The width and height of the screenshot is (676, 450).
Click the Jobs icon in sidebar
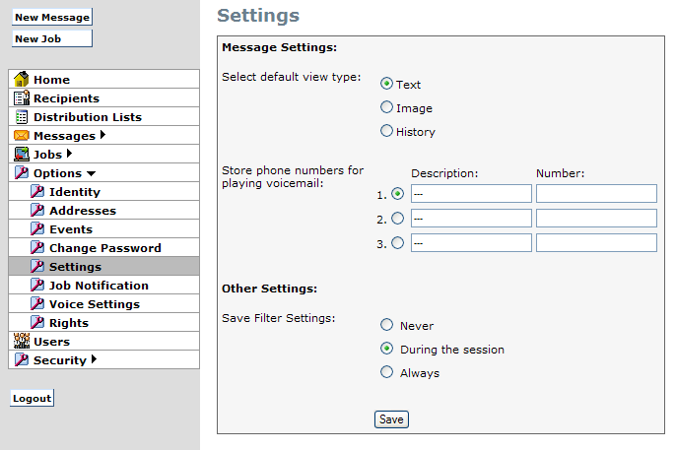(x=21, y=155)
